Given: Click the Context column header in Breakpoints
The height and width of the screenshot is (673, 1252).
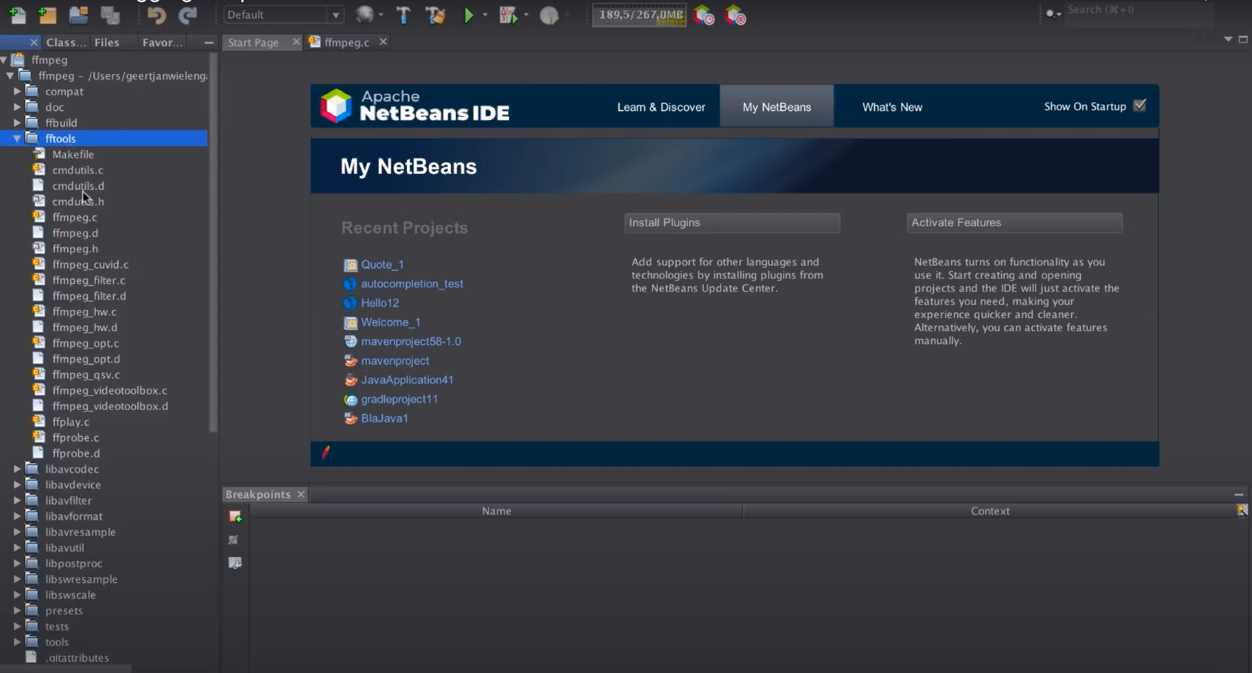Looking at the screenshot, I should (990, 511).
